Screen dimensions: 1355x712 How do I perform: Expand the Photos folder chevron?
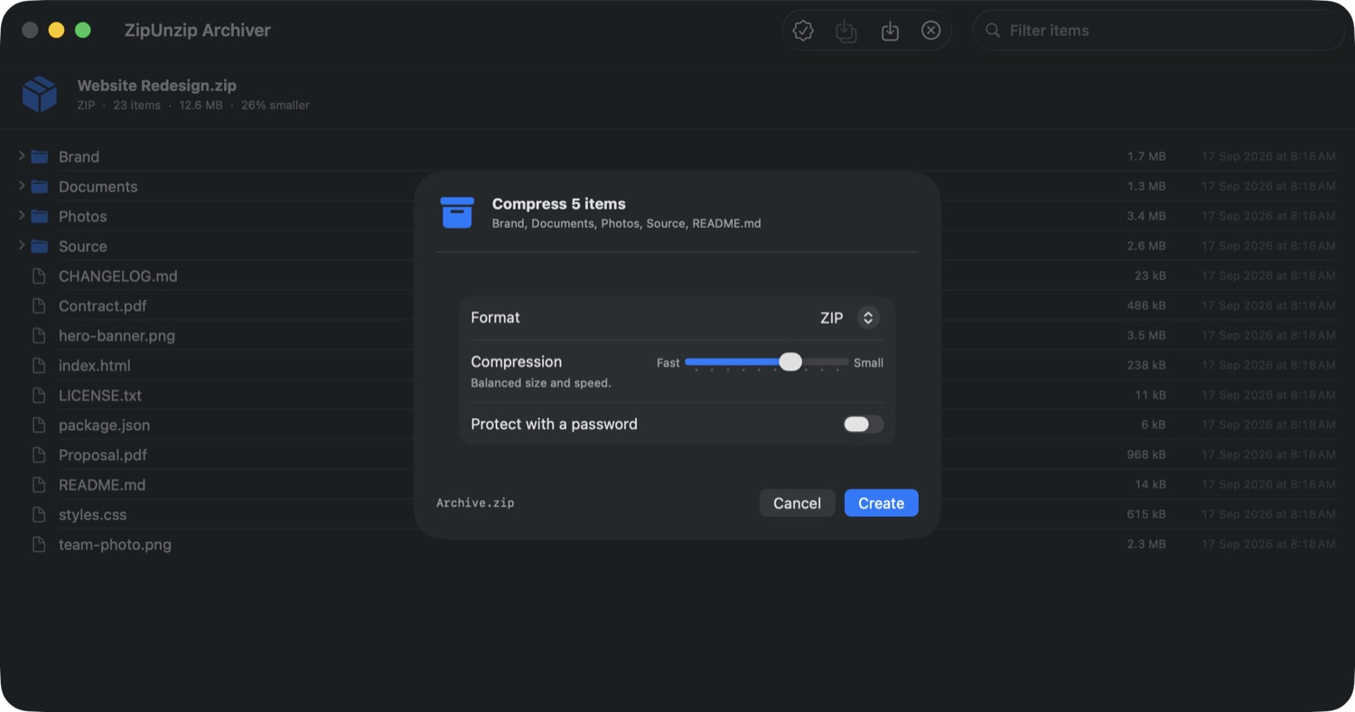22,216
